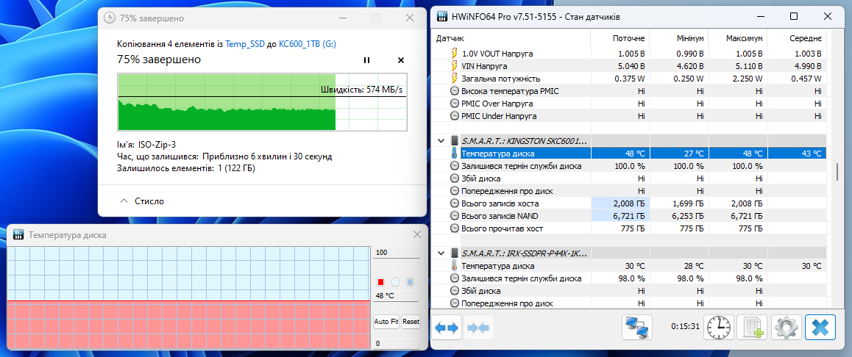Select the 6,721 ГБ current NAND writes cell
This screenshot has height=357, width=852.
tap(620, 216)
